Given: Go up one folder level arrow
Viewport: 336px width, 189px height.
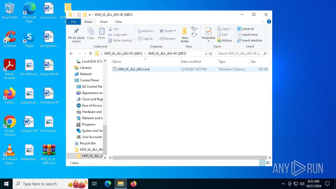Looking at the screenshot, I should (91, 54).
